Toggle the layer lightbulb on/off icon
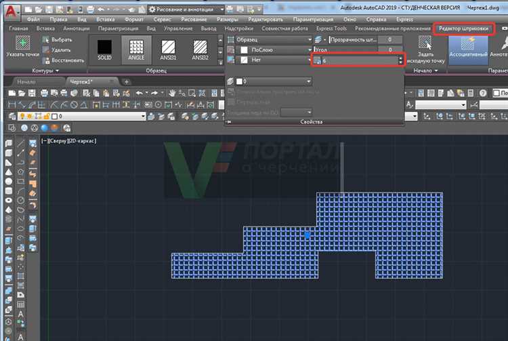This screenshot has width=508, height=341. click(x=22, y=116)
